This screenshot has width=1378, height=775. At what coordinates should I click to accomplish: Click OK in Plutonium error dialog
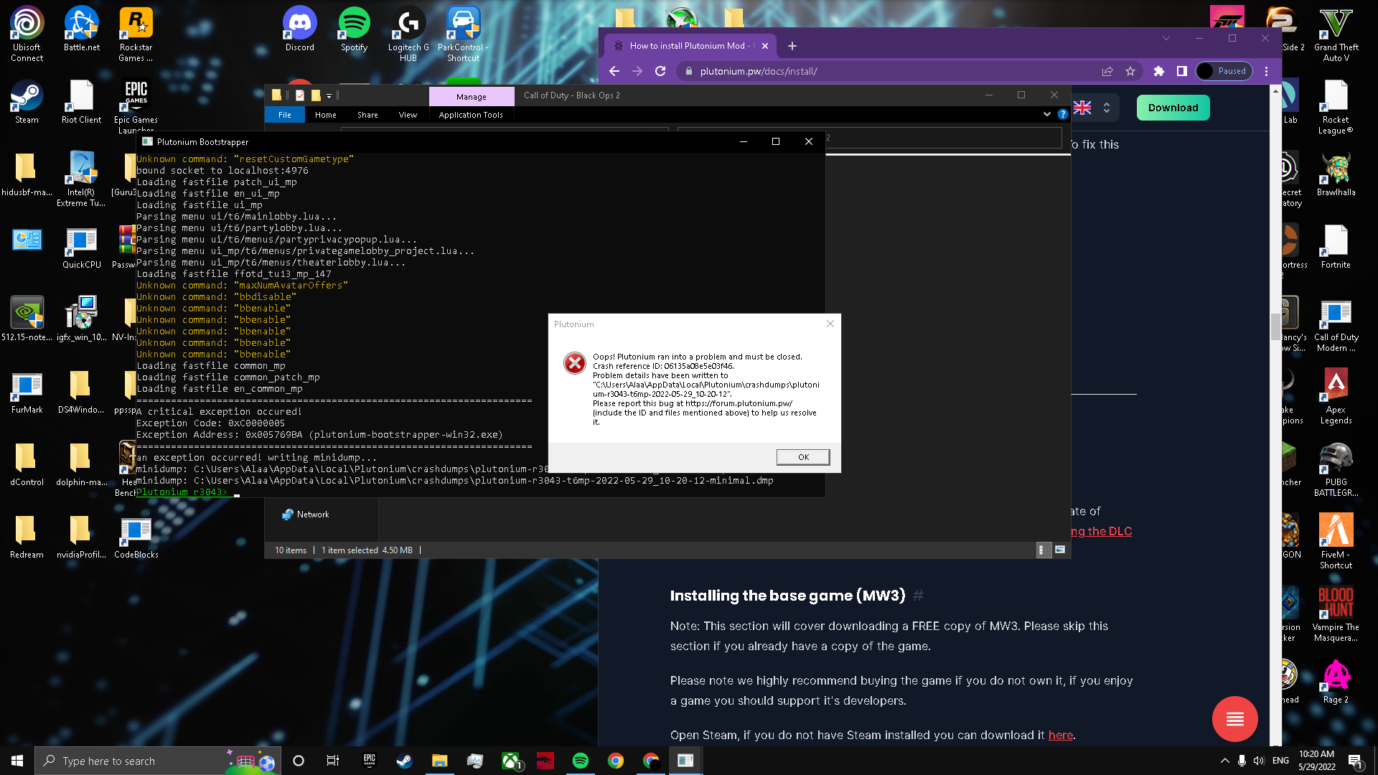803,457
